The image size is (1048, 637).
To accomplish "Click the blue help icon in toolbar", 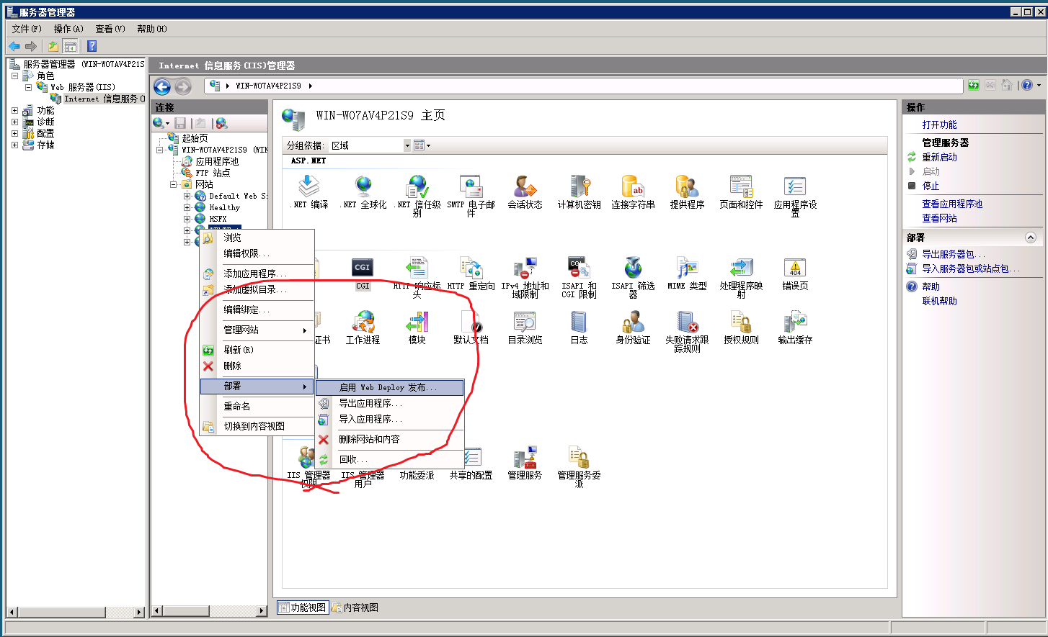I will tap(92, 46).
